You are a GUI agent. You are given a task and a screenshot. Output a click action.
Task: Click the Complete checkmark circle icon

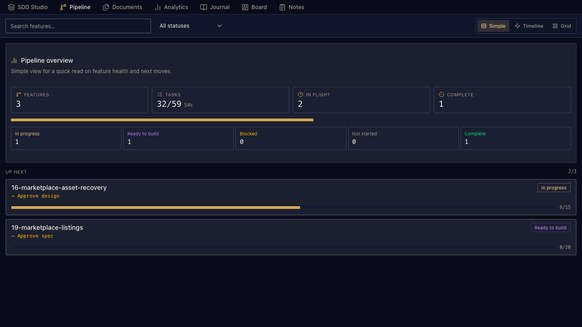442,94
